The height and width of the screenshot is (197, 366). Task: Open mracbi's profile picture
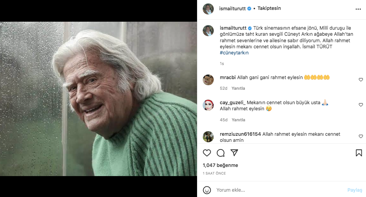pos(208,80)
